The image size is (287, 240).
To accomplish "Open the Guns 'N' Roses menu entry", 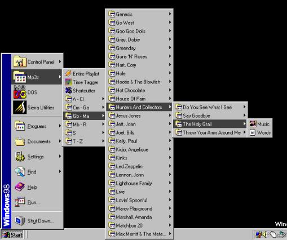I will click(139, 56).
